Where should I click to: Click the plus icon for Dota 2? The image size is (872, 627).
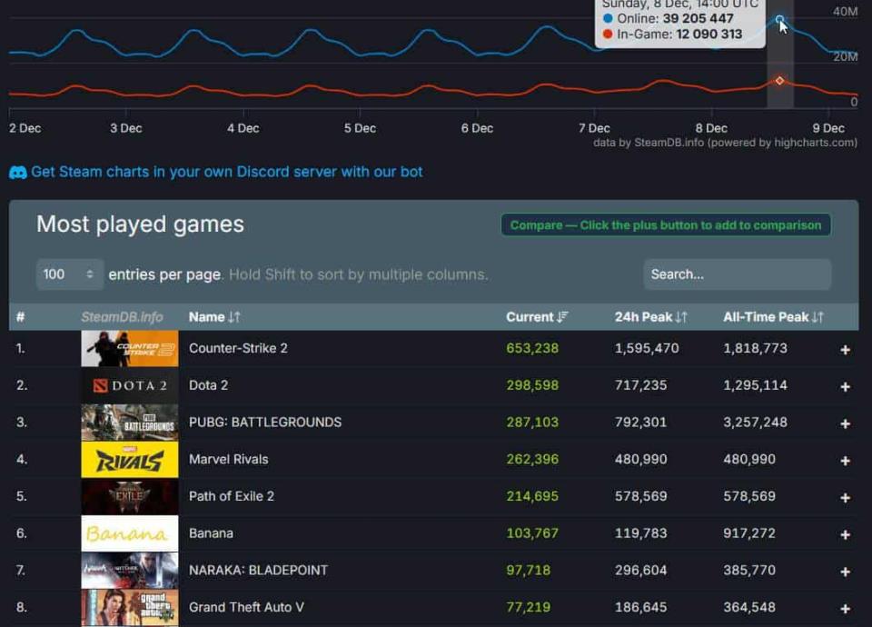845,387
